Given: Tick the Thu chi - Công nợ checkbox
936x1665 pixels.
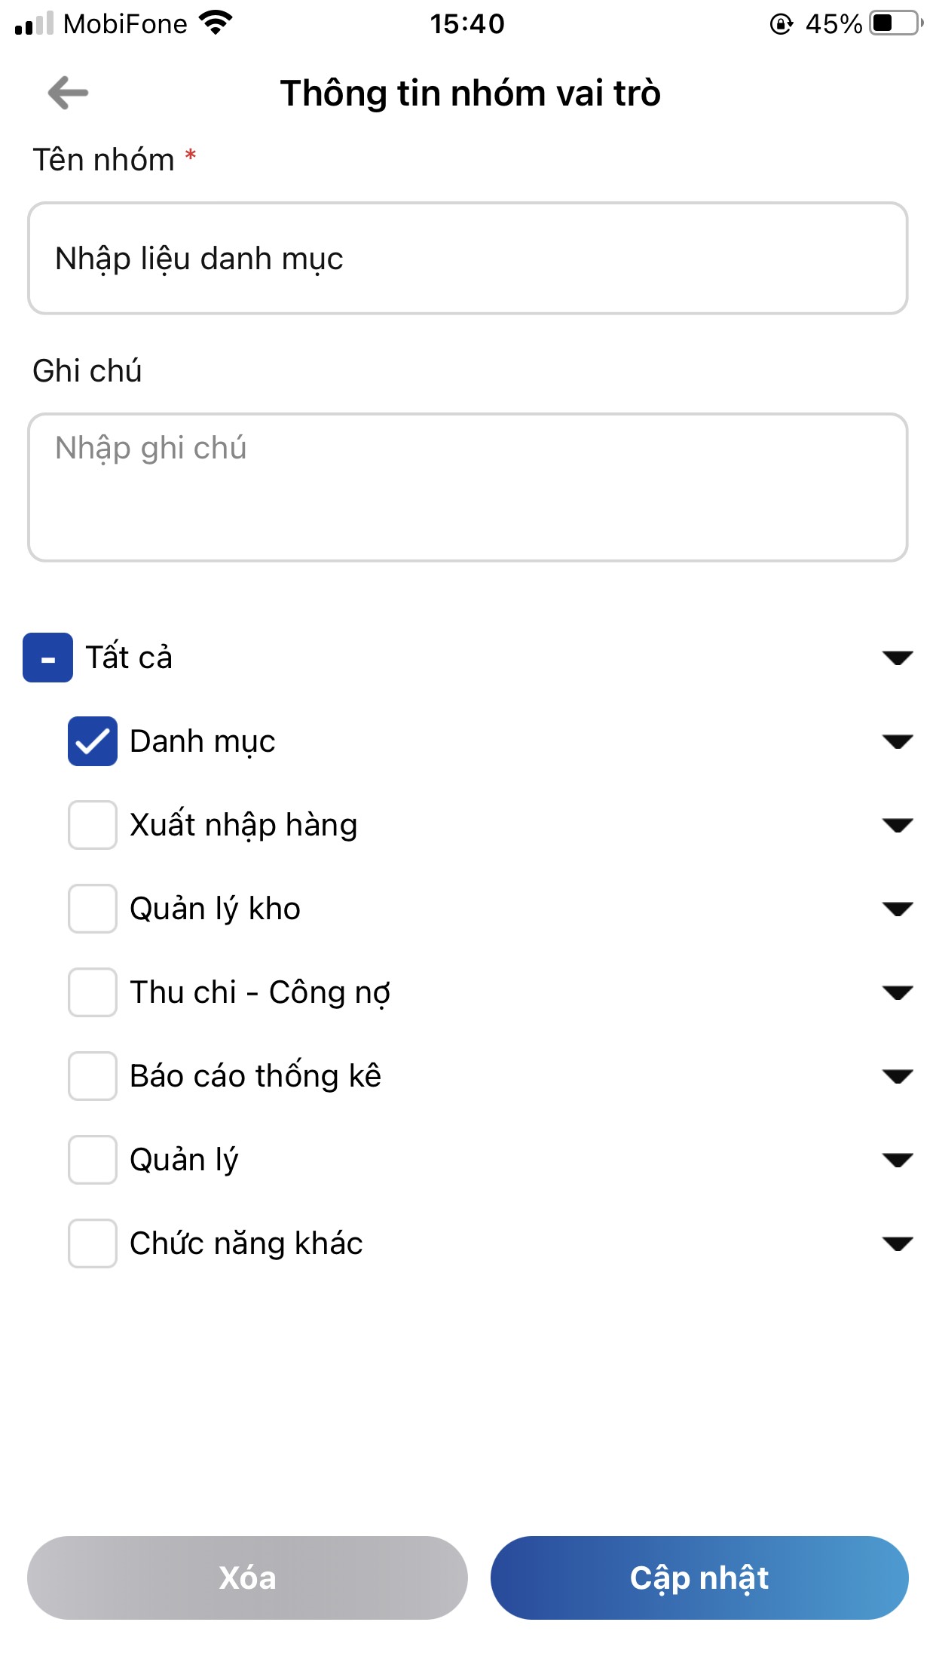Looking at the screenshot, I should (x=93, y=992).
